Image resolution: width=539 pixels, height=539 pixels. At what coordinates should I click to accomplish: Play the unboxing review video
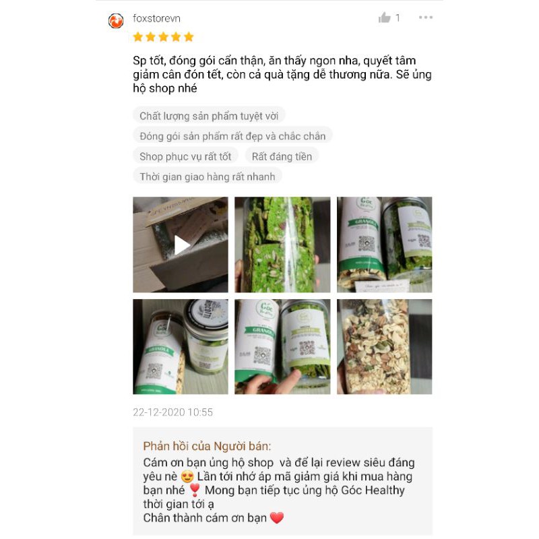click(x=181, y=245)
